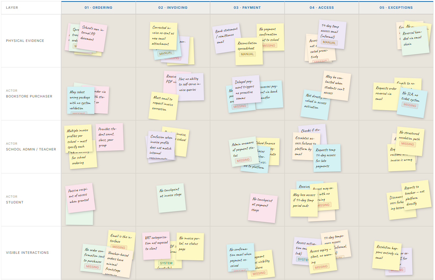435x280 pixels.
Task: Select the 02 · Invoicing column header
Action: [x=173, y=8]
